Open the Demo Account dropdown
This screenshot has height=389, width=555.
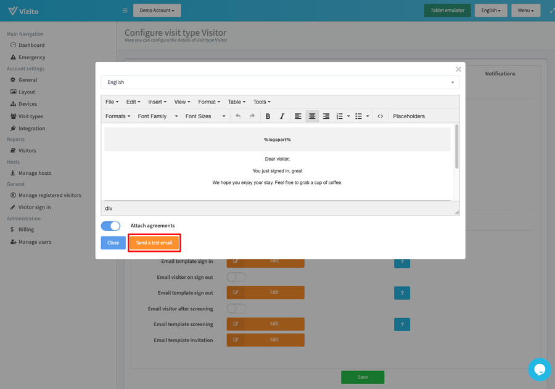click(156, 10)
